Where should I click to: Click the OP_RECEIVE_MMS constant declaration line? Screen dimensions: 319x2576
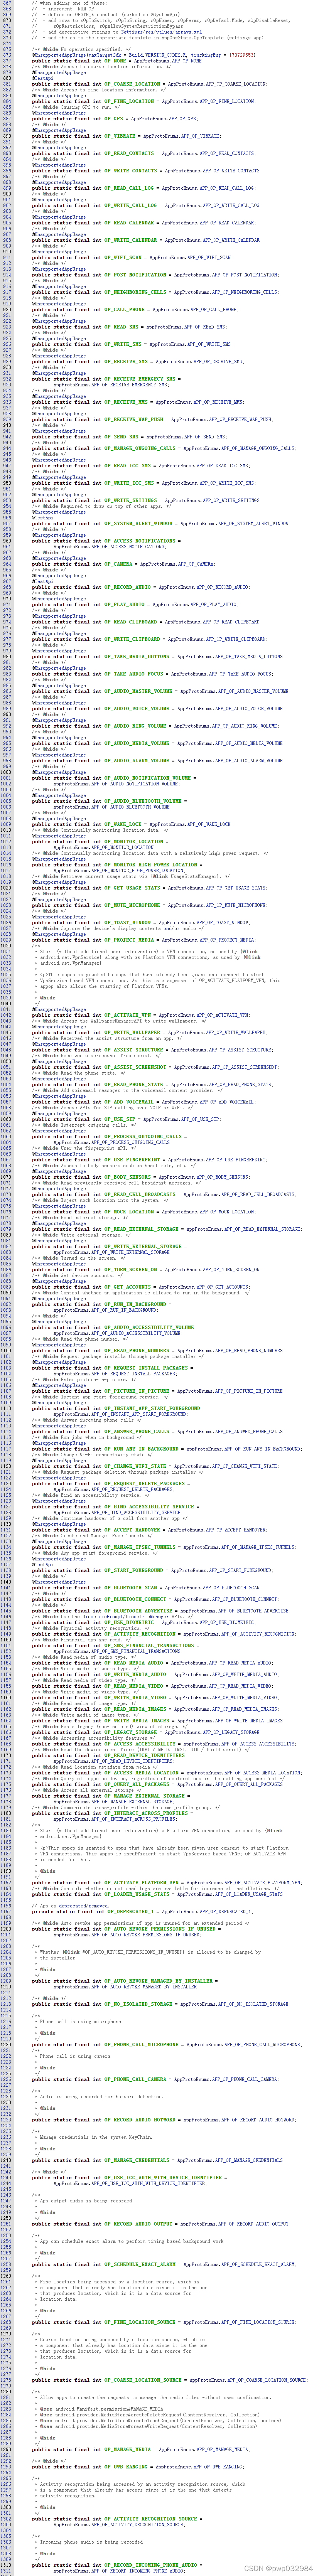(138, 402)
